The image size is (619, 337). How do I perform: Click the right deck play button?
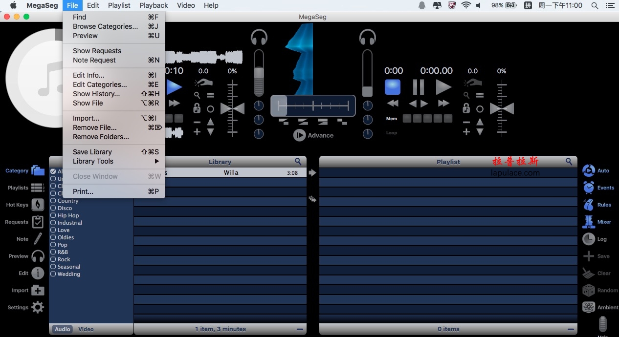tap(443, 87)
